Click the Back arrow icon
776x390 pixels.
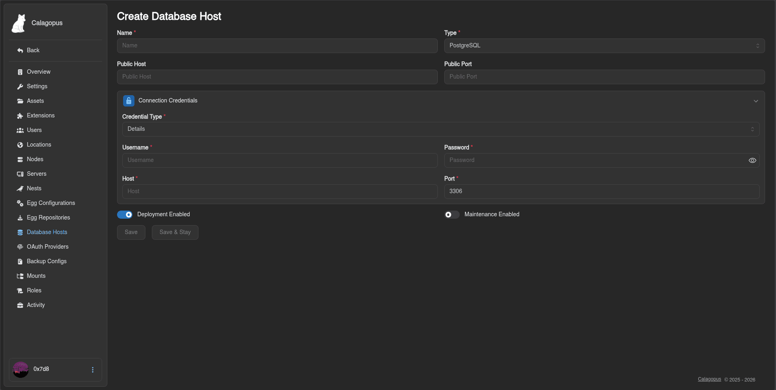tap(20, 51)
